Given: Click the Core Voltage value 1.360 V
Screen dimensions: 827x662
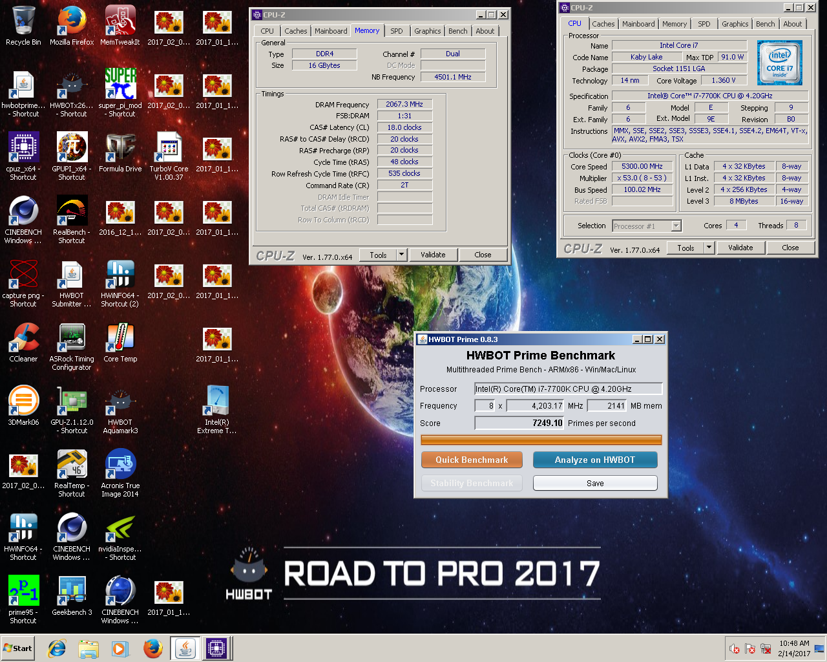Looking at the screenshot, I should 724,81.
